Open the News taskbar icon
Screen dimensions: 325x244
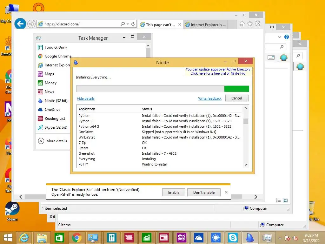click(164, 238)
